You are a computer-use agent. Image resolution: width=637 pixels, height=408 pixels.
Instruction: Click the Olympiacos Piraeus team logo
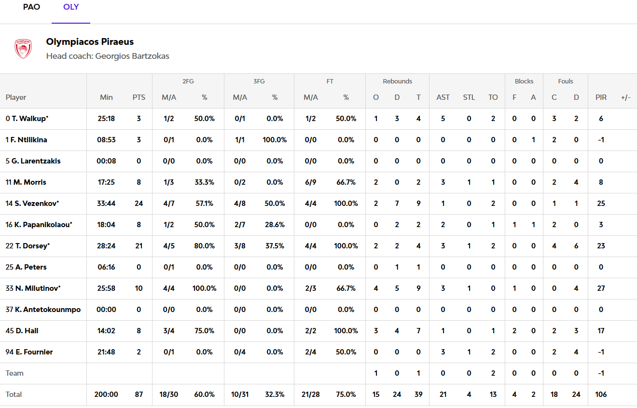pyautogui.click(x=23, y=49)
